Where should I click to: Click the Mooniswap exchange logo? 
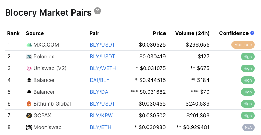[29, 127]
